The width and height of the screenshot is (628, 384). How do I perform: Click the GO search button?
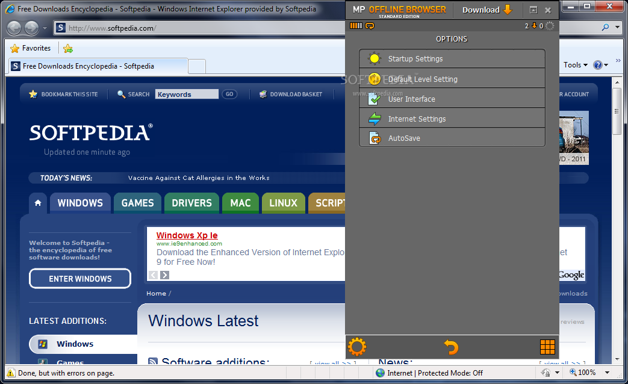229,94
